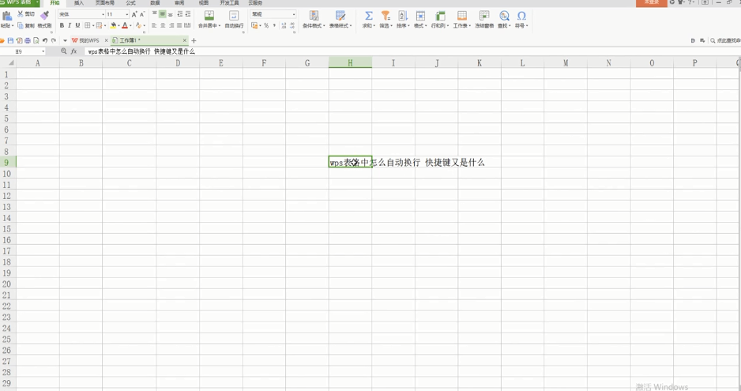Open the border dropdown arrow
The image size is (741, 391).
(x=93, y=25)
